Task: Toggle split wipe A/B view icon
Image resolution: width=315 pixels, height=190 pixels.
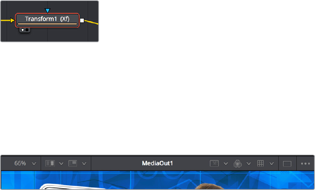Action: 50,163
